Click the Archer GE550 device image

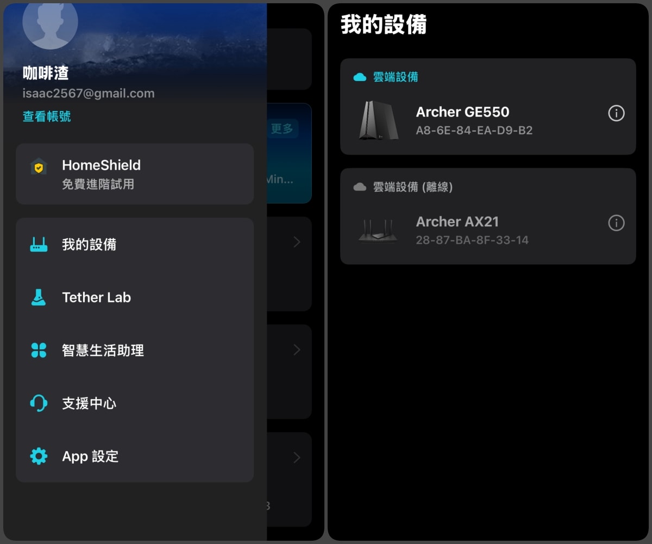pyautogui.click(x=379, y=120)
